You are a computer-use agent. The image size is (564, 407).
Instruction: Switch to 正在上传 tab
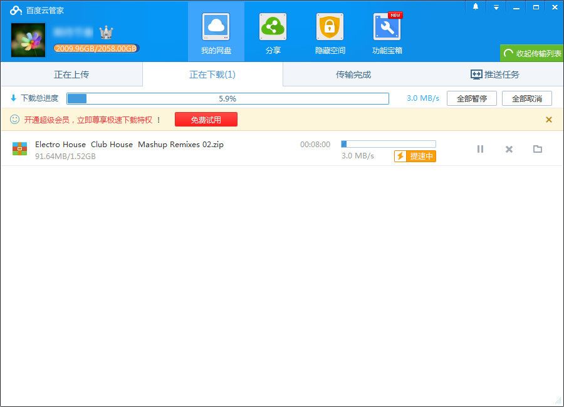(71, 75)
